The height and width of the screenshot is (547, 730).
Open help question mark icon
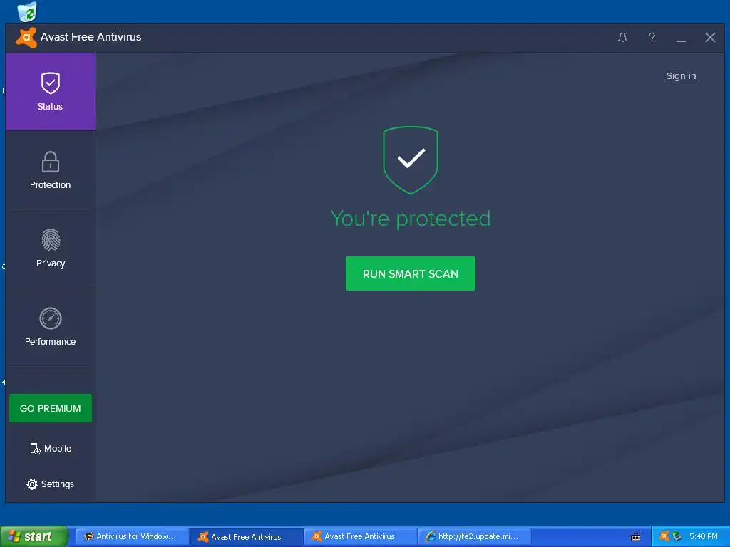click(652, 37)
